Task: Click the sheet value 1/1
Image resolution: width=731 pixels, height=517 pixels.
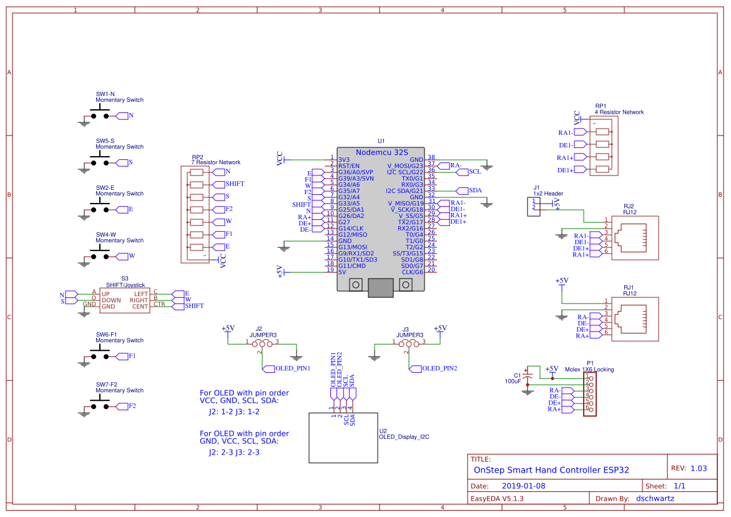Action: point(679,486)
